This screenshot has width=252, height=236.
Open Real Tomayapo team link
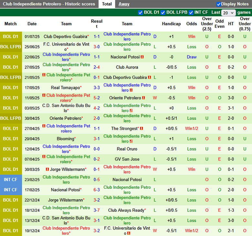tap(65, 88)
